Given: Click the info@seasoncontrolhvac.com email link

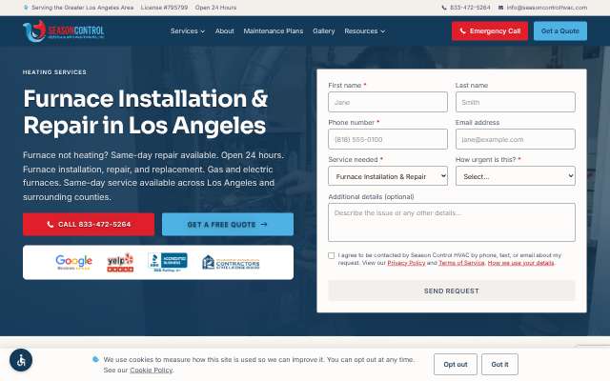Looking at the screenshot, I should 546,8.
